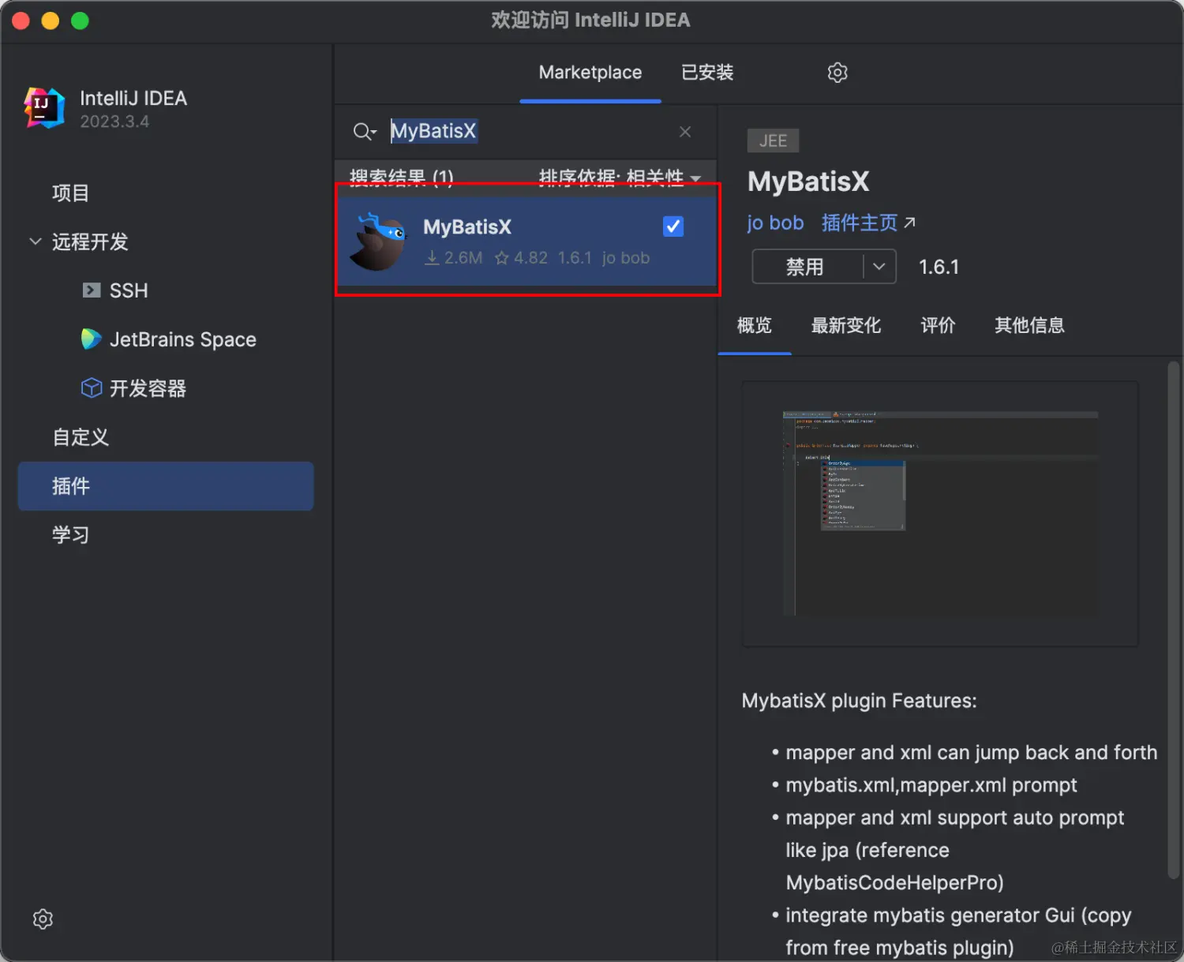Click the 禁用 button
The image size is (1184, 962).
[x=807, y=267]
